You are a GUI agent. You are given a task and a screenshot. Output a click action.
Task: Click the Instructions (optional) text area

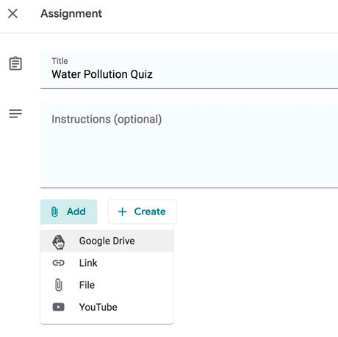189,144
